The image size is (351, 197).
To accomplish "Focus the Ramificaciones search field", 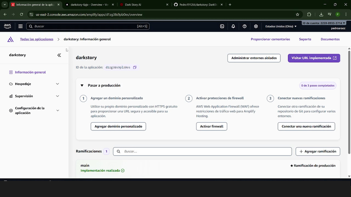I will pos(202,151).
